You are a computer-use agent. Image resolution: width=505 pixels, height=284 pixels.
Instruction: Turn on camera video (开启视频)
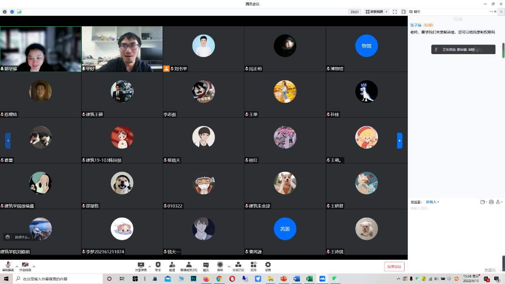click(x=25, y=266)
